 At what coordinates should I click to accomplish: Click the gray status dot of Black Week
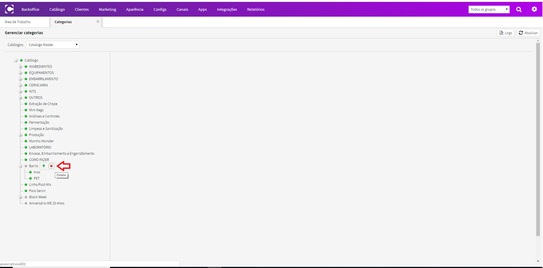(x=26, y=197)
